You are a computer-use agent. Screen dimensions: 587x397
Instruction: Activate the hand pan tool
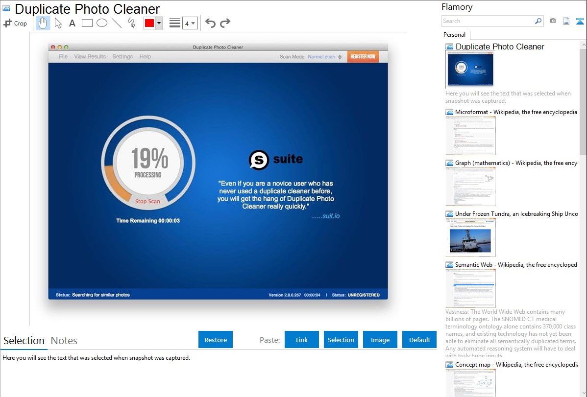(43, 23)
